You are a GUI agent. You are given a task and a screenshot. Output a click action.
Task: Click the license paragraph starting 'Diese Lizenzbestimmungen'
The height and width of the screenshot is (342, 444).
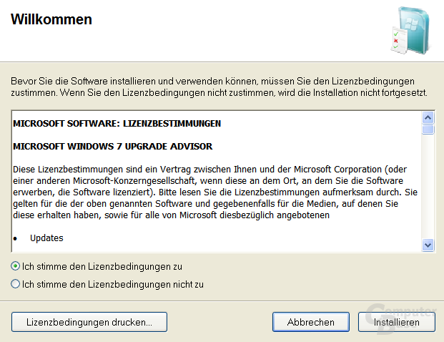215,192
